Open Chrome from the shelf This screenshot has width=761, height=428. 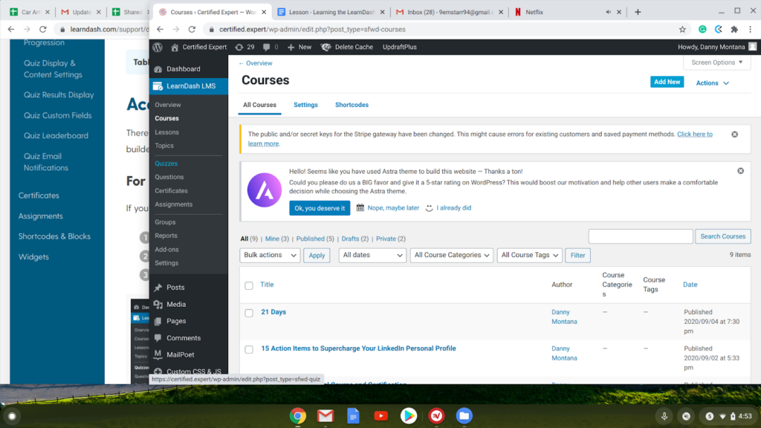pos(298,416)
